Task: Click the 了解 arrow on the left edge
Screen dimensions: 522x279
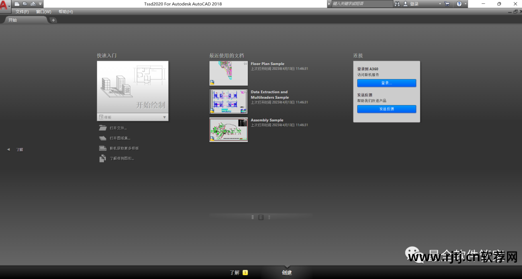Action: [x=9, y=149]
